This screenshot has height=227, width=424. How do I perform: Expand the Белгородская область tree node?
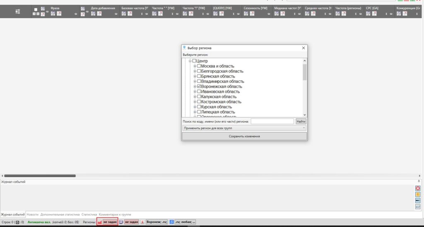pyautogui.click(x=195, y=71)
